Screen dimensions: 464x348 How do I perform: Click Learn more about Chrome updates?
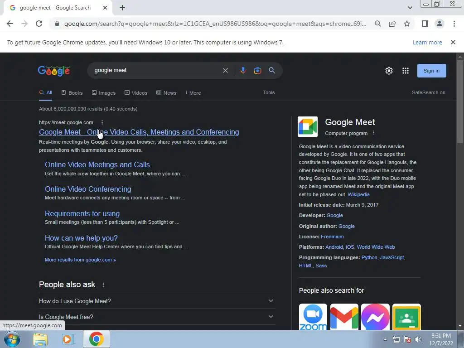(427, 42)
